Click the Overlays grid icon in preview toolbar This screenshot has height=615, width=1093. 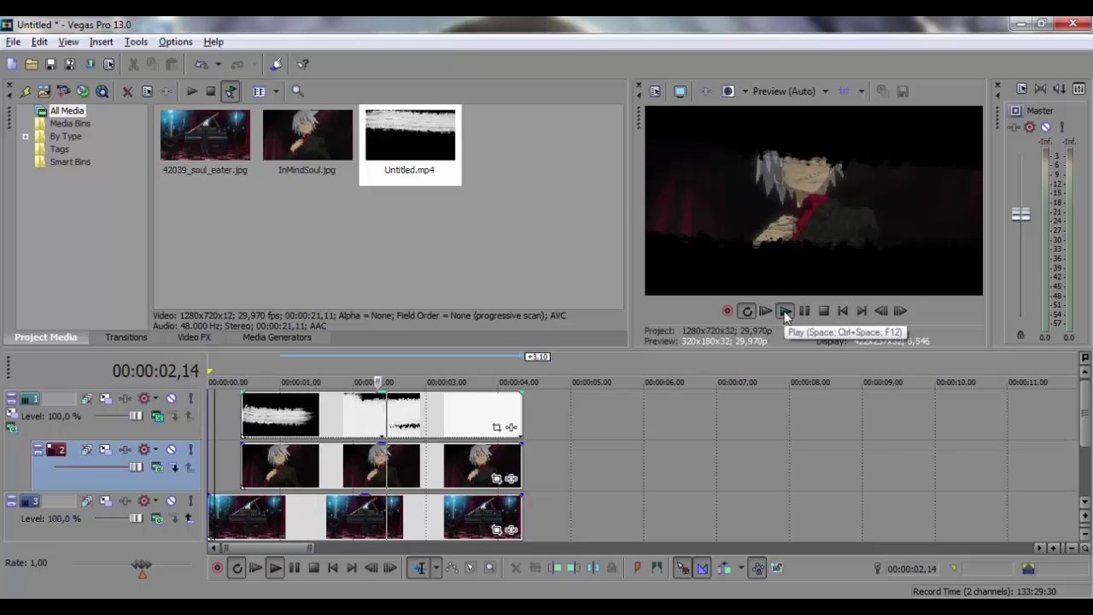click(x=844, y=91)
